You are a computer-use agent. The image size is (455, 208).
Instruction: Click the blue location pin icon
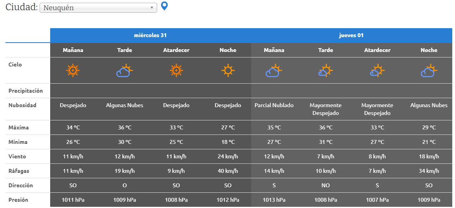coord(165,6)
